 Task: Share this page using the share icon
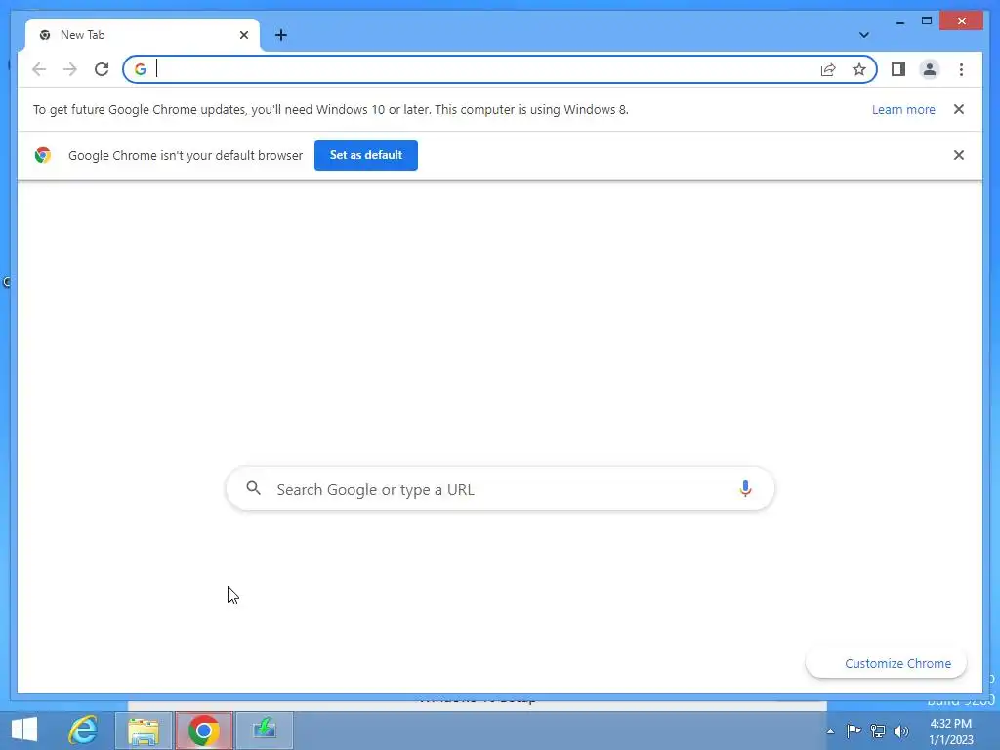828,69
